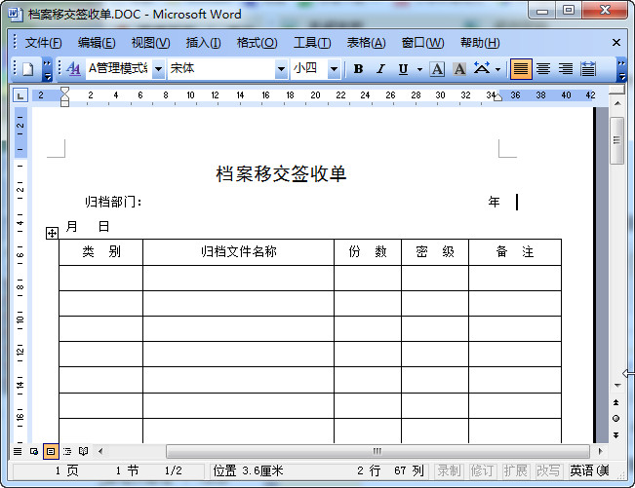Open the 帮助(H) menu
Image resolution: width=635 pixels, height=488 pixels.
click(480, 43)
